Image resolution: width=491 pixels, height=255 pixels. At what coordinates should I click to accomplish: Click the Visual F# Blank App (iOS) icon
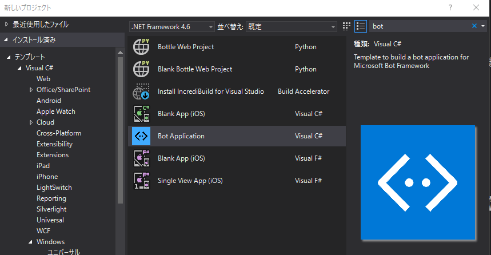coord(141,158)
